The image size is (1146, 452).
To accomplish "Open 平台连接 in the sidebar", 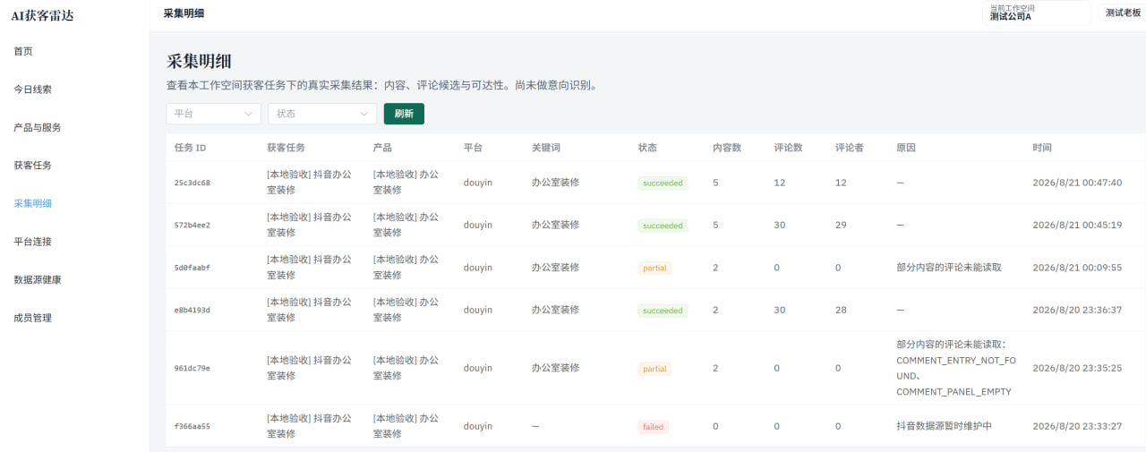I will coord(32,242).
